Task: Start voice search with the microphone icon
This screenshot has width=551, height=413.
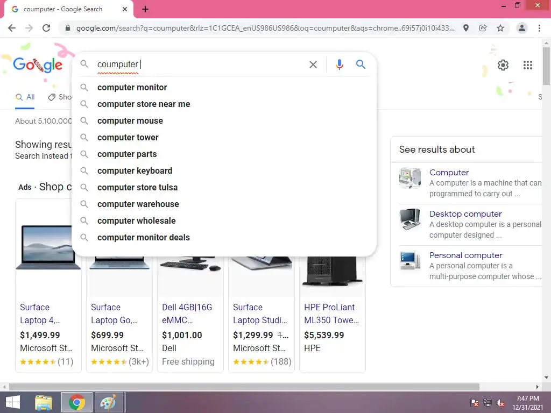Action: 339,65
